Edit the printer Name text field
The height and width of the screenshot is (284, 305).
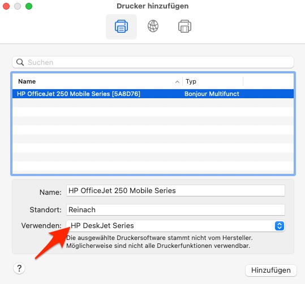175,191
